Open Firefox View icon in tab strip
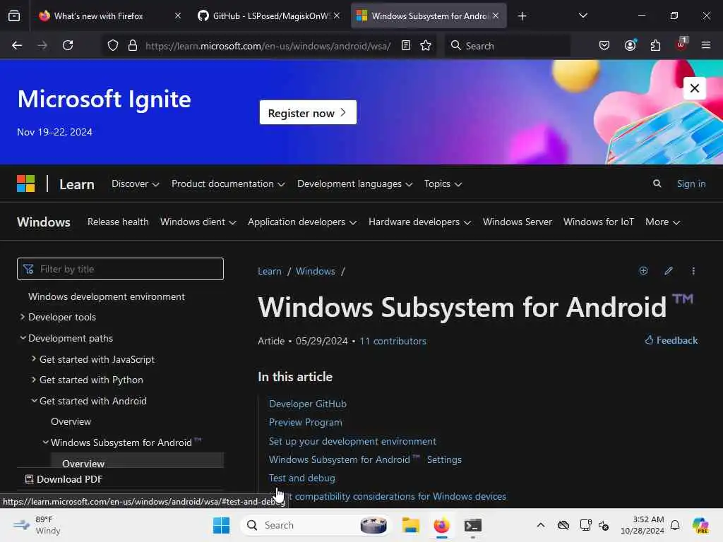 tap(14, 16)
